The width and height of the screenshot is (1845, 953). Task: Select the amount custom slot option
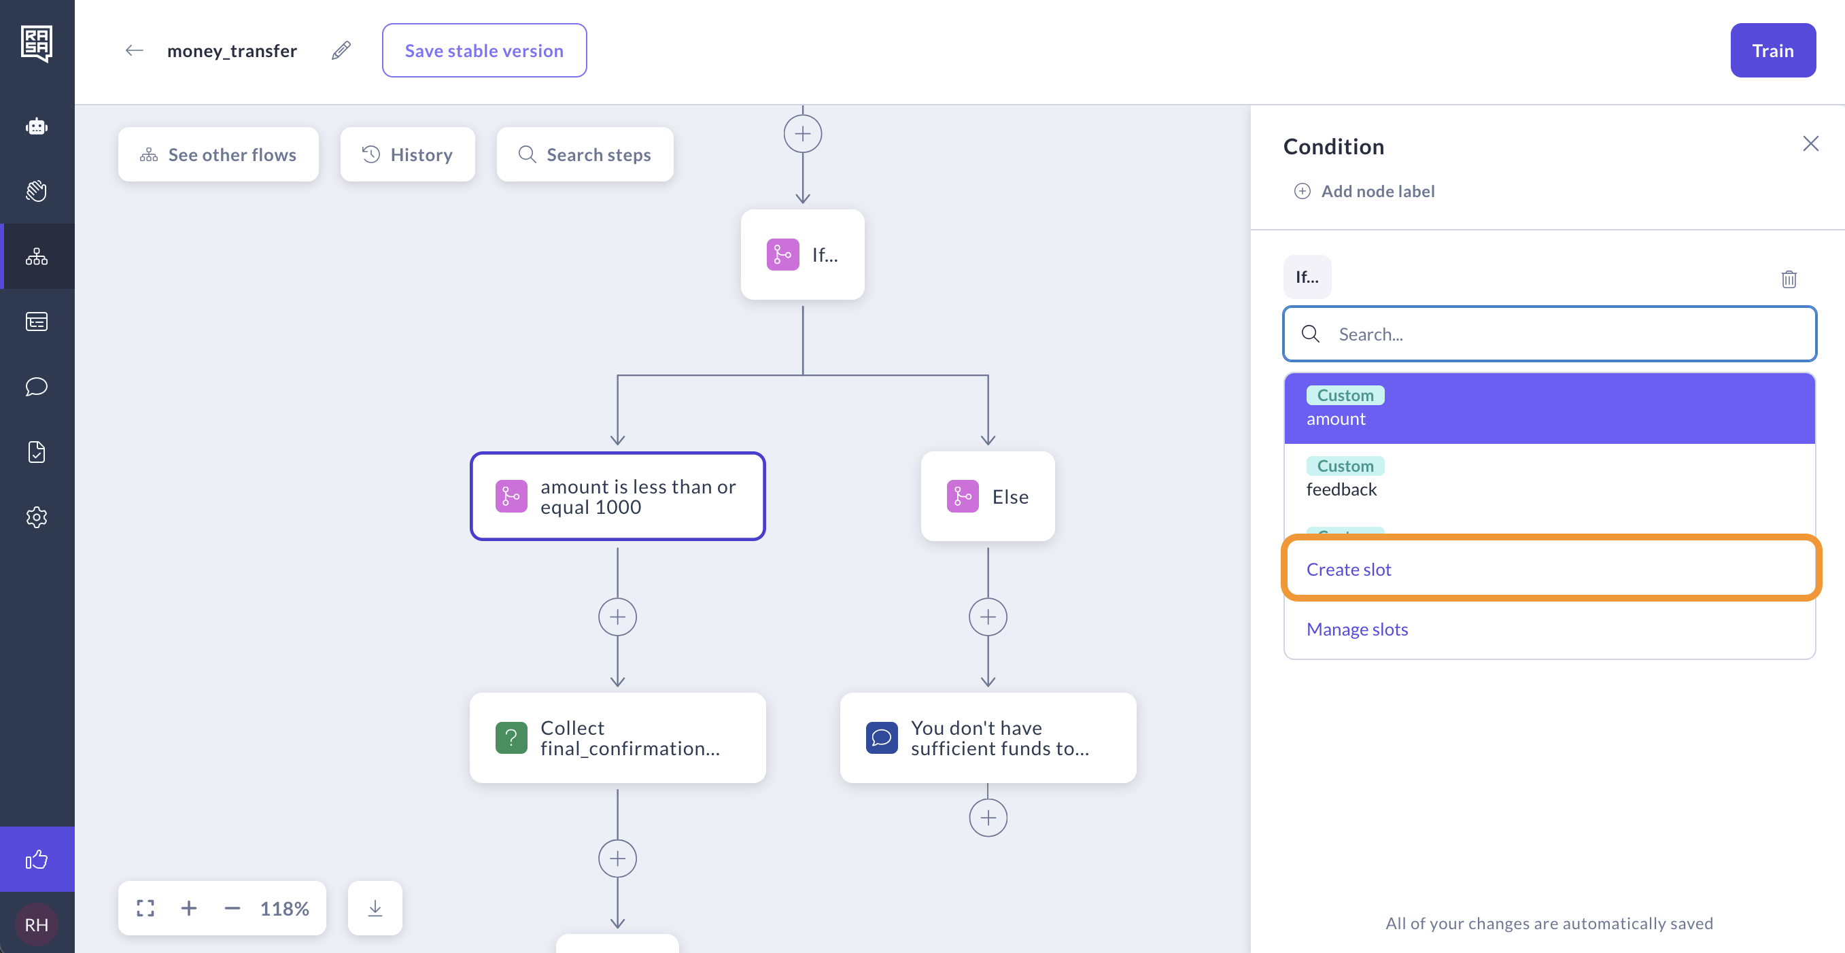coord(1549,408)
